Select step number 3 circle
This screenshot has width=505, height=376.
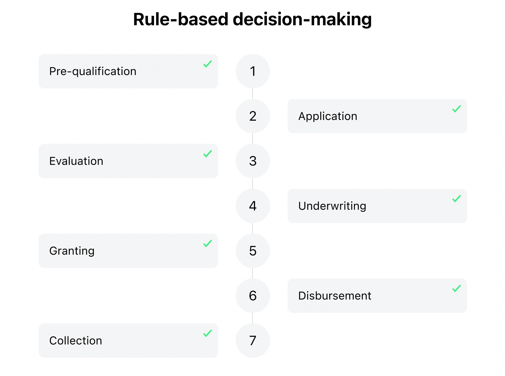(x=253, y=161)
